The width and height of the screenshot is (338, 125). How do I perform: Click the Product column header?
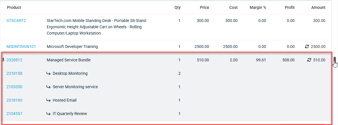click(x=14, y=7)
